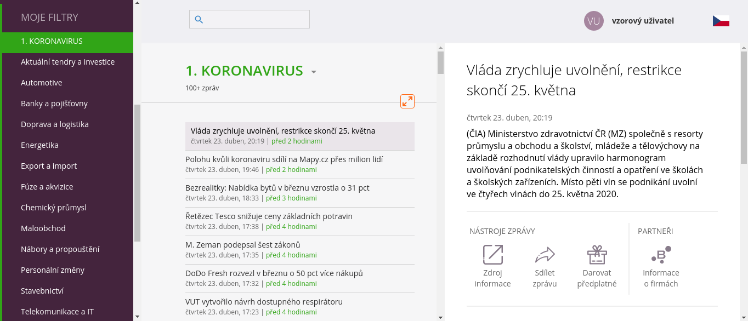Image resolution: width=748 pixels, height=321 pixels.
Task: Select Banky a pojišťovny filter
Action: tap(54, 104)
